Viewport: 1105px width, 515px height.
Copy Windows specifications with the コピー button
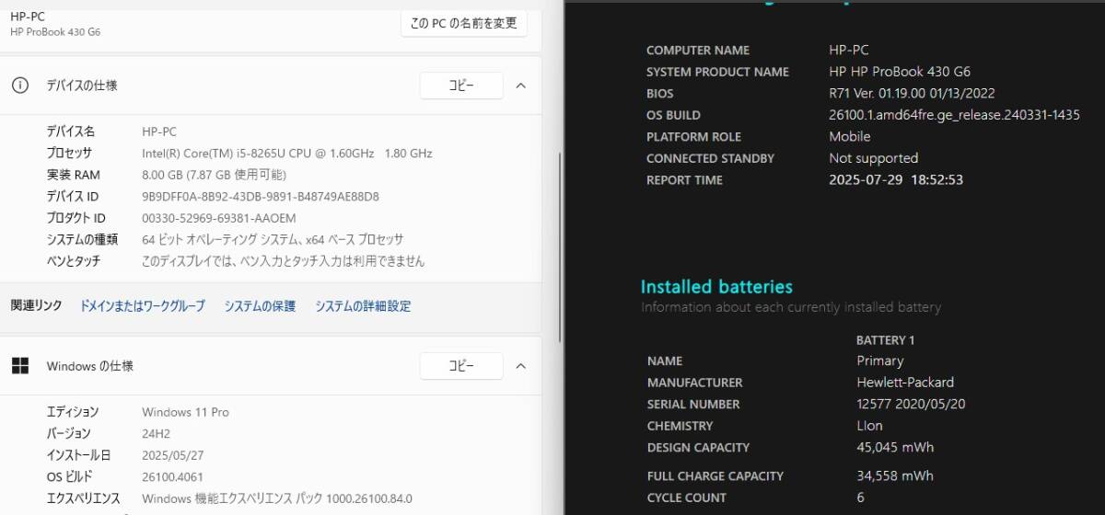tap(461, 366)
